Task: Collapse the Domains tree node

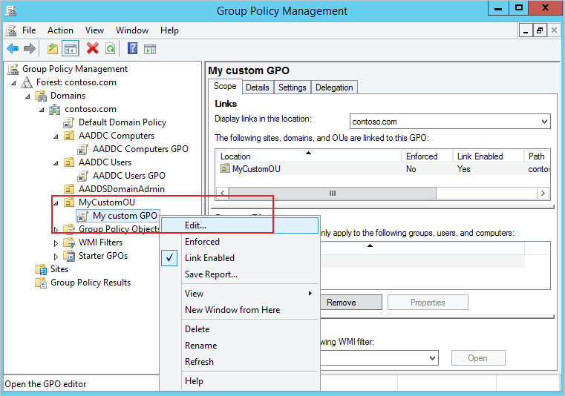Action: (x=27, y=96)
